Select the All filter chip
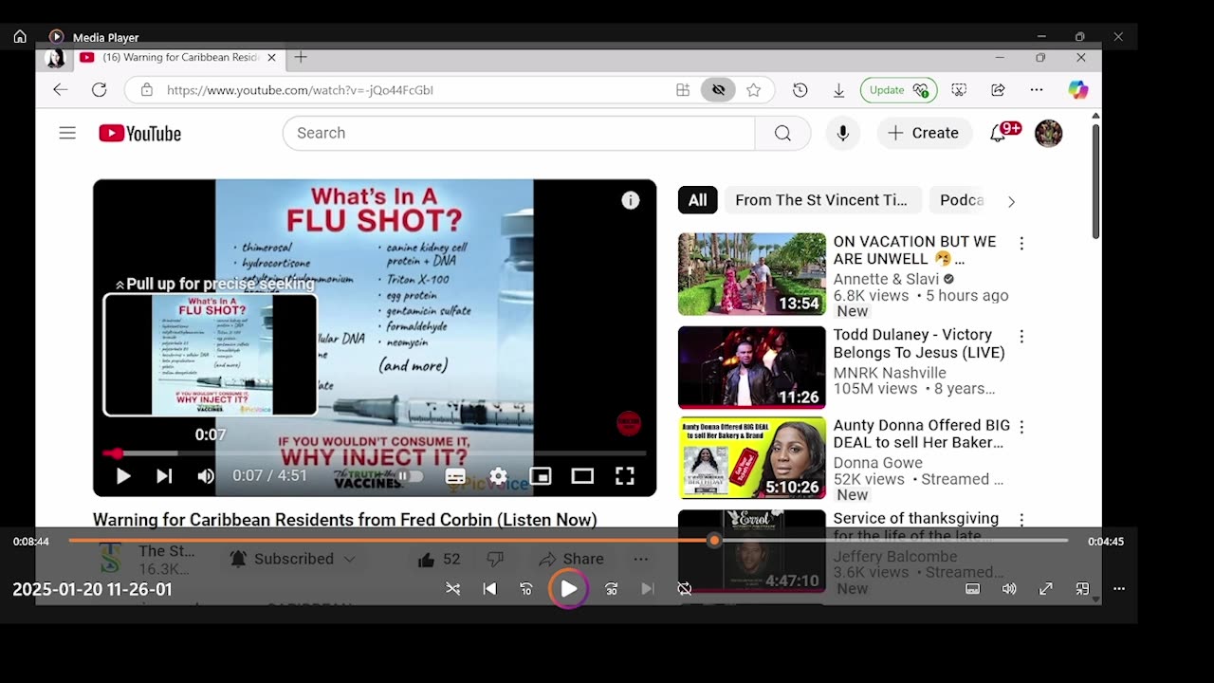Screen dimensions: 1214x683 tap(697, 200)
